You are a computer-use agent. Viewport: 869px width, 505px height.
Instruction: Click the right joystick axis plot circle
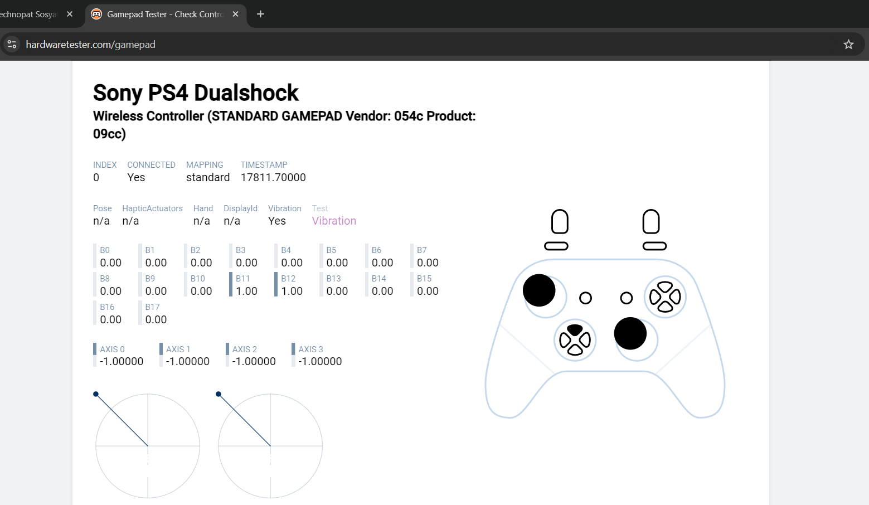click(x=270, y=446)
